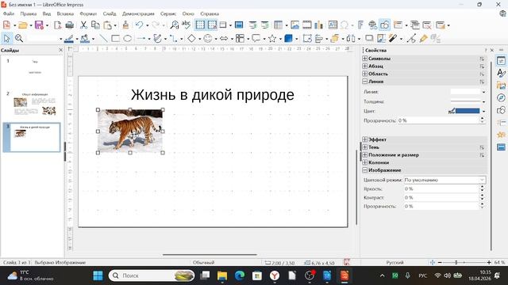Open the Демонстрация menu
The height and width of the screenshot is (285, 508).
coord(138,13)
